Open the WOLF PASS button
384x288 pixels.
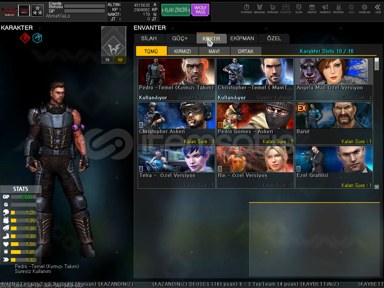click(x=200, y=10)
